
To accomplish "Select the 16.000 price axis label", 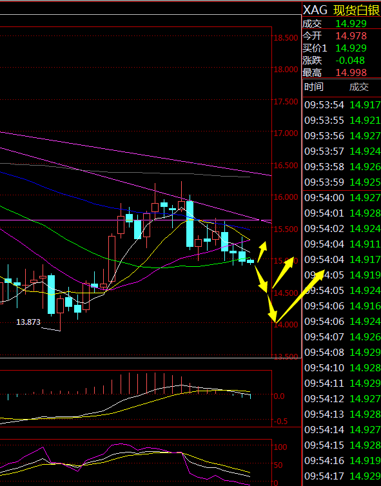I will click(x=286, y=197).
